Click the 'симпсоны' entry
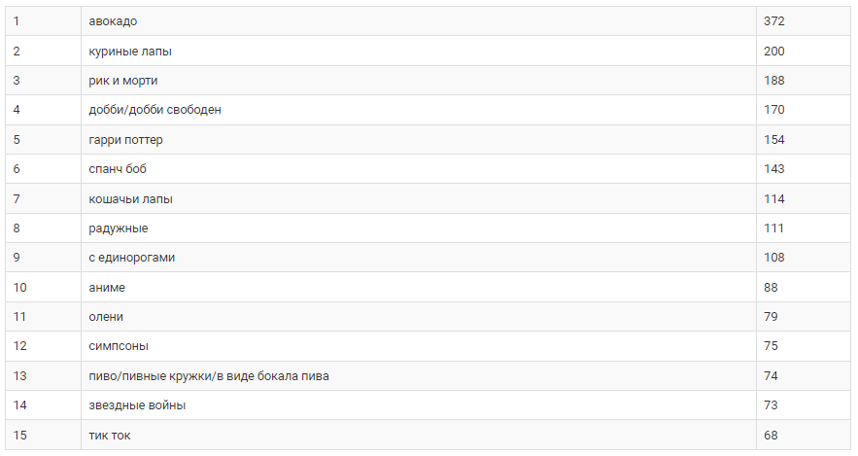 tap(119, 346)
